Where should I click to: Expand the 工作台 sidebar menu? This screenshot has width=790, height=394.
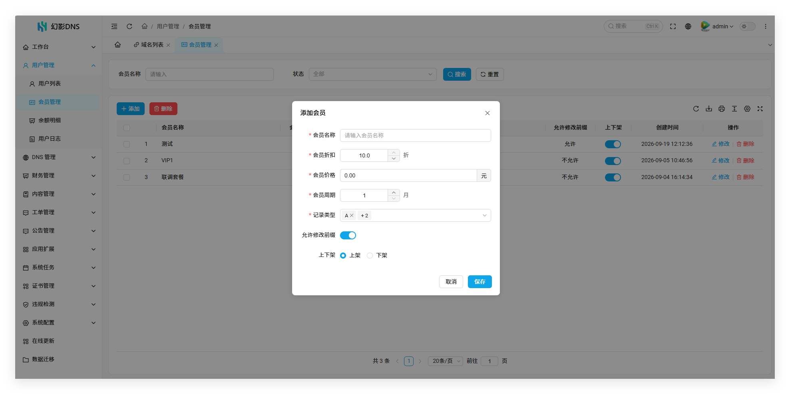58,47
